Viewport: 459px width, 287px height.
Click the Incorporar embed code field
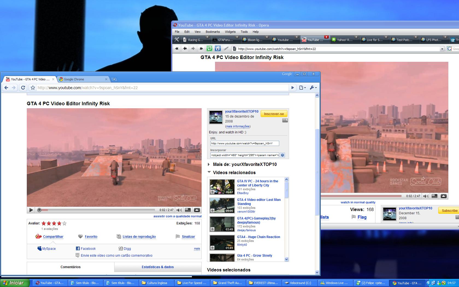tap(245, 155)
